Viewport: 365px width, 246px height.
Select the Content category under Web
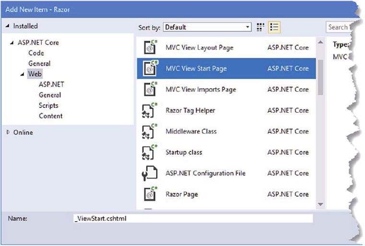coord(50,116)
